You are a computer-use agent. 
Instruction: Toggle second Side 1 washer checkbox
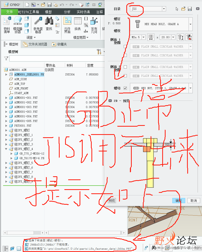click(125, 55)
